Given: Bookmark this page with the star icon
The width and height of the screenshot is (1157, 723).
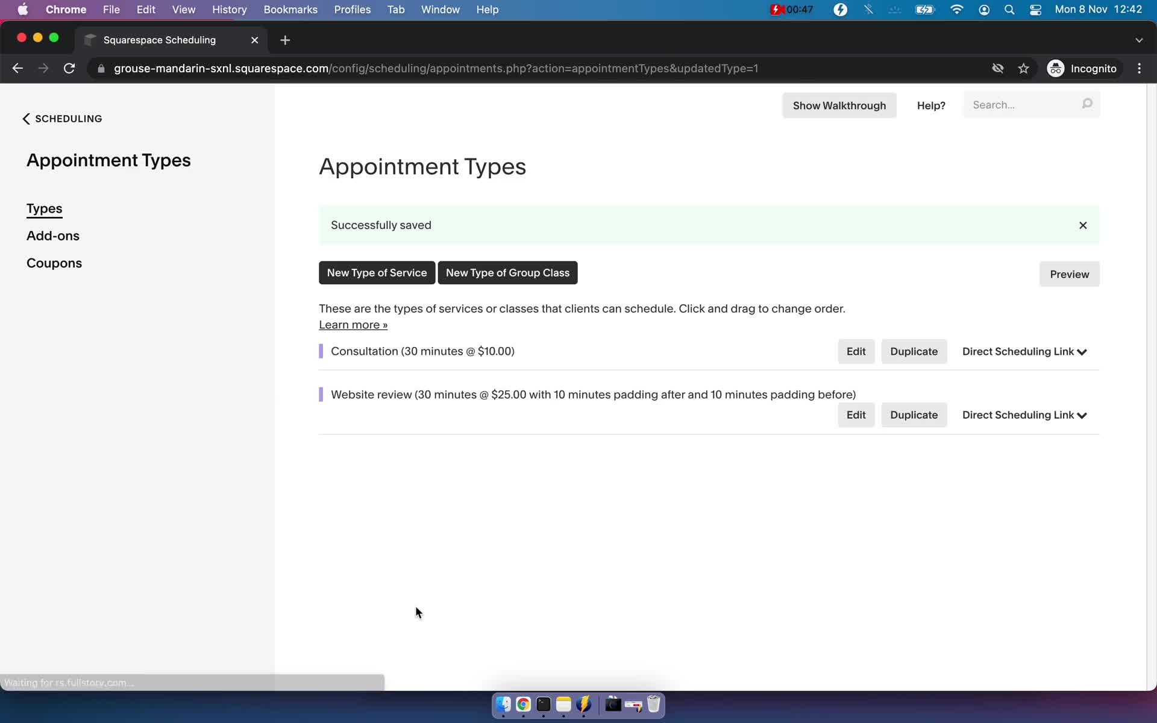Looking at the screenshot, I should coord(1023,69).
